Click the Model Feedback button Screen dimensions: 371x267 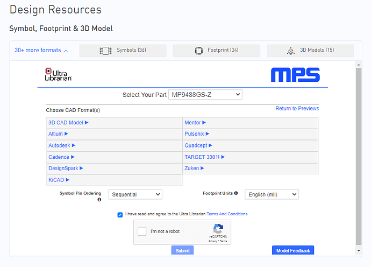click(x=293, y=250)
